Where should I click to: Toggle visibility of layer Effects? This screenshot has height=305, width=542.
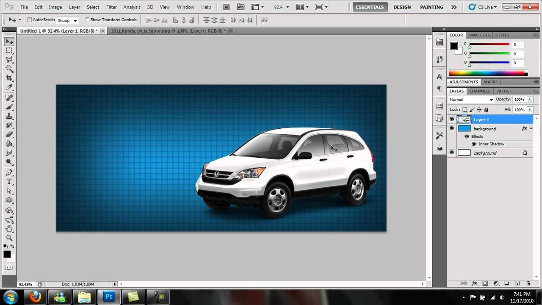pyautogui.click(x=467, y=136)
